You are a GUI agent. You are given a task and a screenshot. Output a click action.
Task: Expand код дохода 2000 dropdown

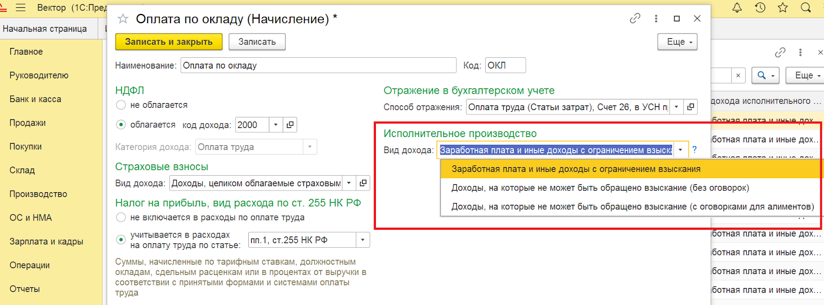(276, 125)
